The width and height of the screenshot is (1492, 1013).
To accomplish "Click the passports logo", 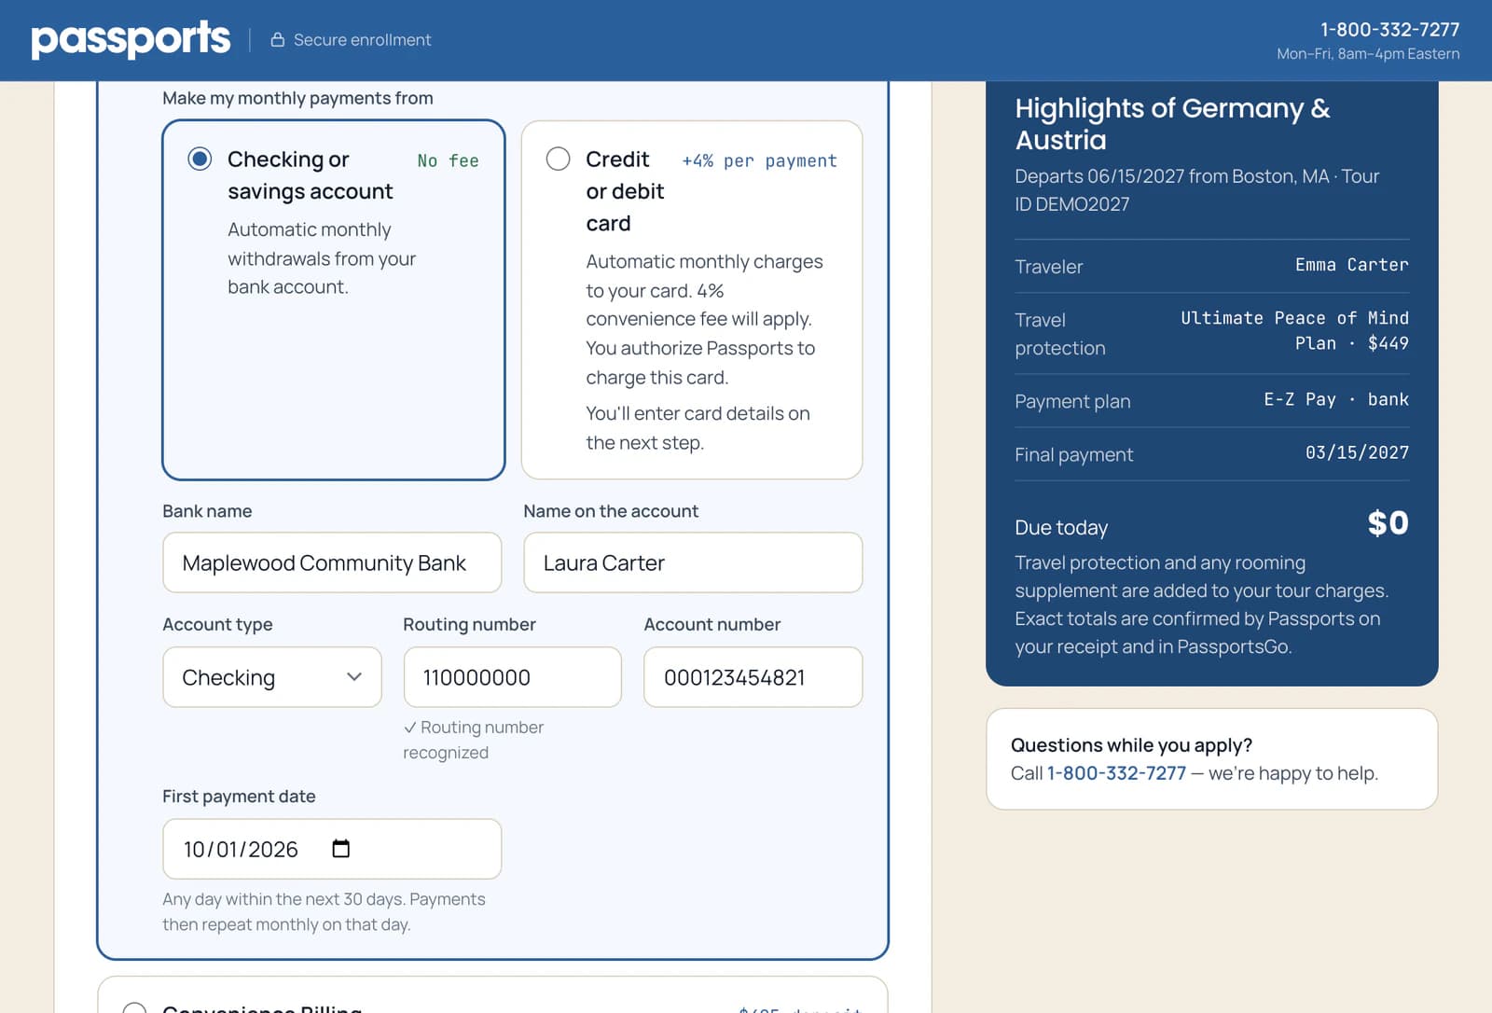I will point(131,39).
